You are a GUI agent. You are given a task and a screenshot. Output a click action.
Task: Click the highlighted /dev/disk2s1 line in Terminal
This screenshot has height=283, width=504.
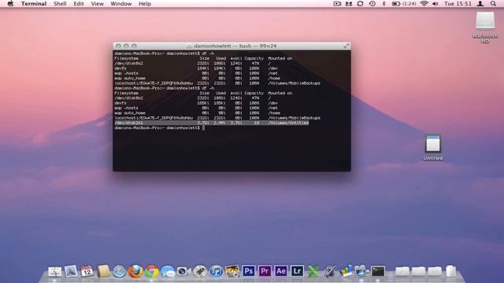click(212, 123)
